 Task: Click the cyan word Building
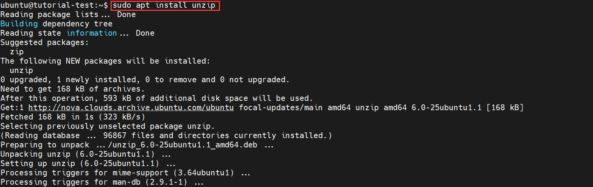19,24
